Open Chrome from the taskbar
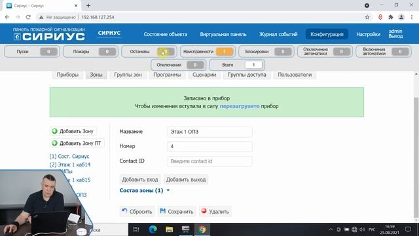 tap(202, 229)
